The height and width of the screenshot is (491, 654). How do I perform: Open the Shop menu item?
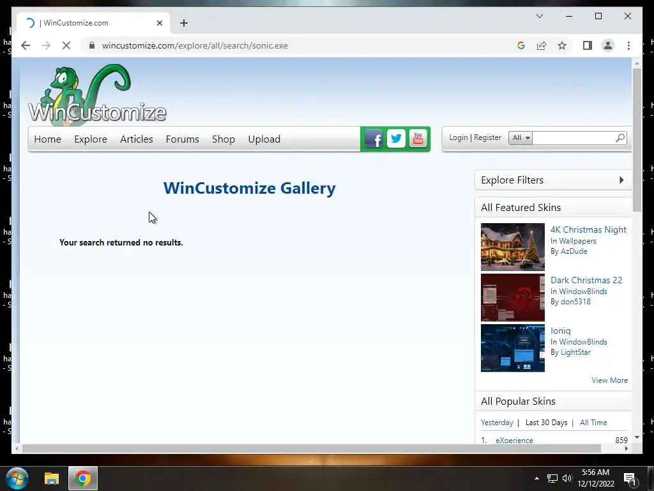click(223, 139)
